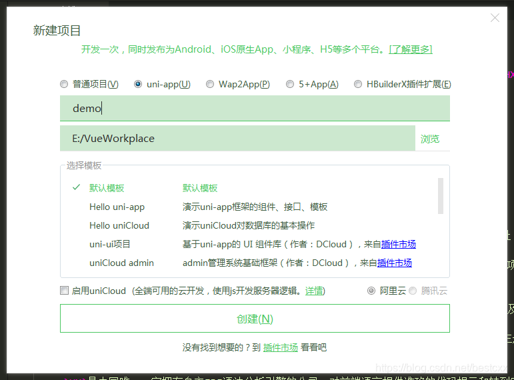The image size is (514, 380).
Task: Close the 新建项目 dialog with the X
Action: pos(495,18)
